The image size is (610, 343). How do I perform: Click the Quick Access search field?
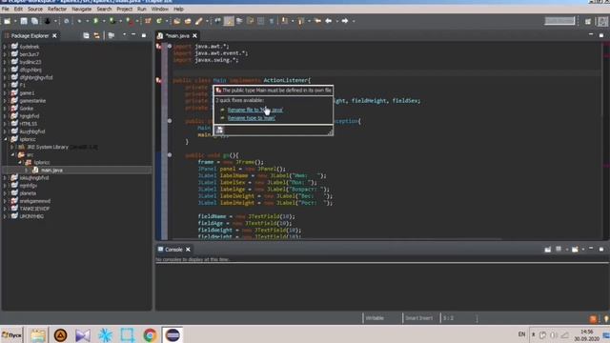click(x=559, y=21)
